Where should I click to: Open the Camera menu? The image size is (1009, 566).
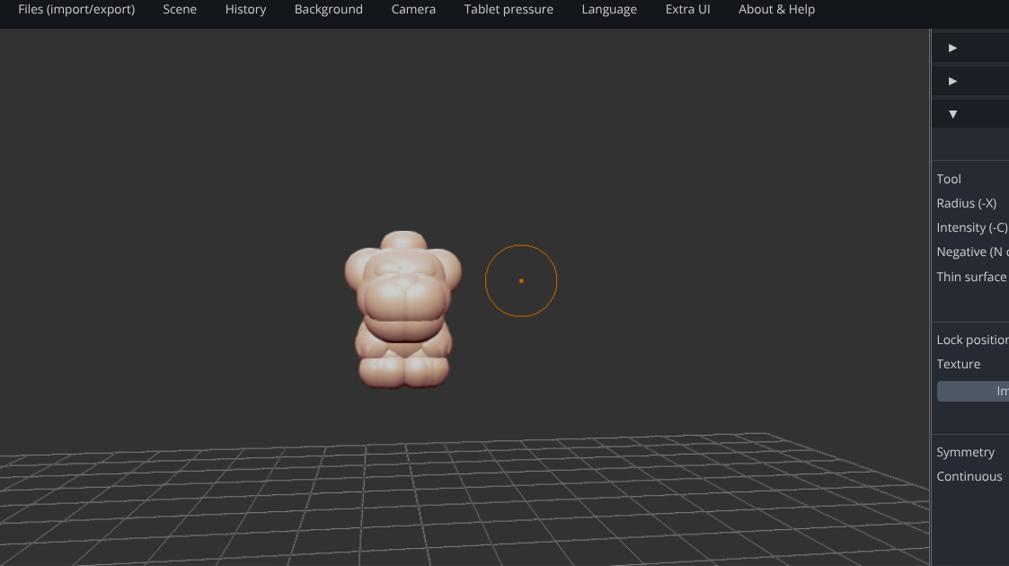[x=414, y=10]
